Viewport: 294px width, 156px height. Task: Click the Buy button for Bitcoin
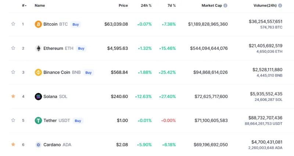pyautogui.click(x=76, y=24)
